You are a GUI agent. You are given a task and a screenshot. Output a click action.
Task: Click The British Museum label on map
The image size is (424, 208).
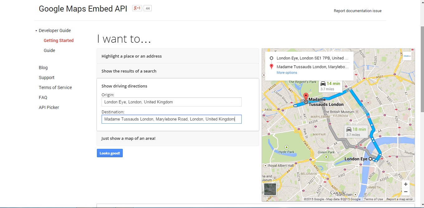[339, 112]
